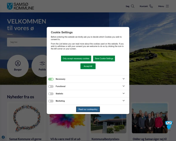The width and height of the screenshot is (176, 141).
Task: Click the Necessary label text
Action: (60, 79)
